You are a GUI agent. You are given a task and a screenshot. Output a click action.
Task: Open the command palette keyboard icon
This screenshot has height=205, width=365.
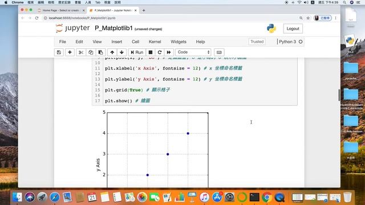tap(219, 52)
